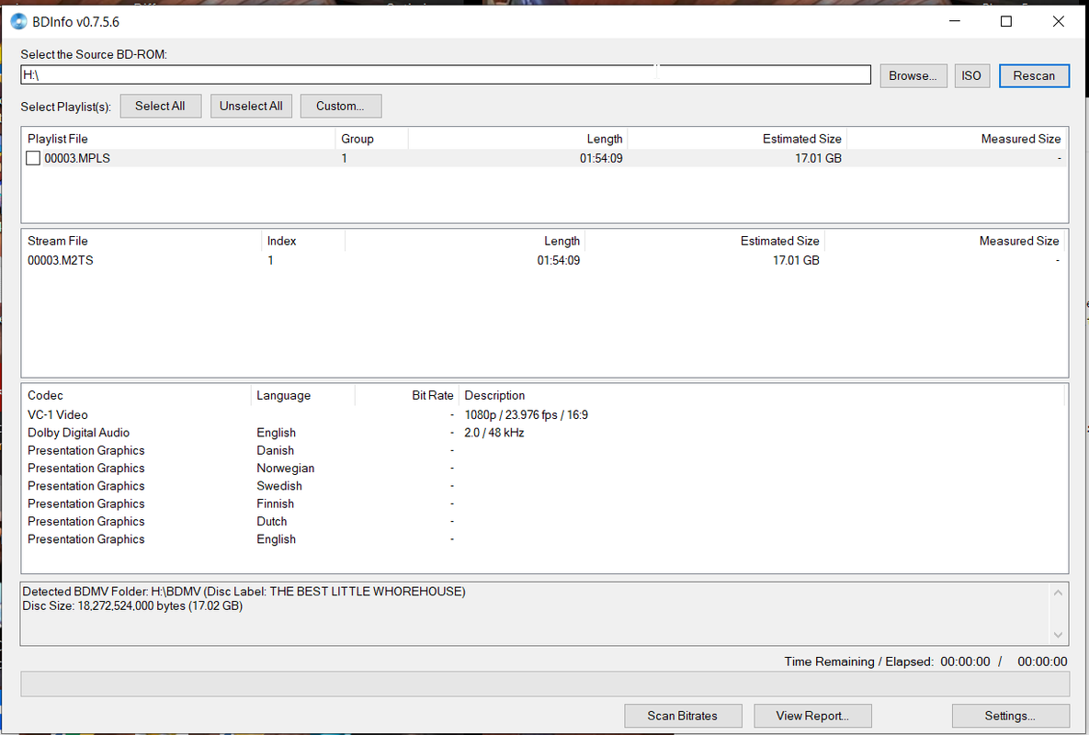Image resolution: width=1089 pixels, height=735 pixels.
Task: Maximize the BDInfo window
Action: tap(1005, 21)
